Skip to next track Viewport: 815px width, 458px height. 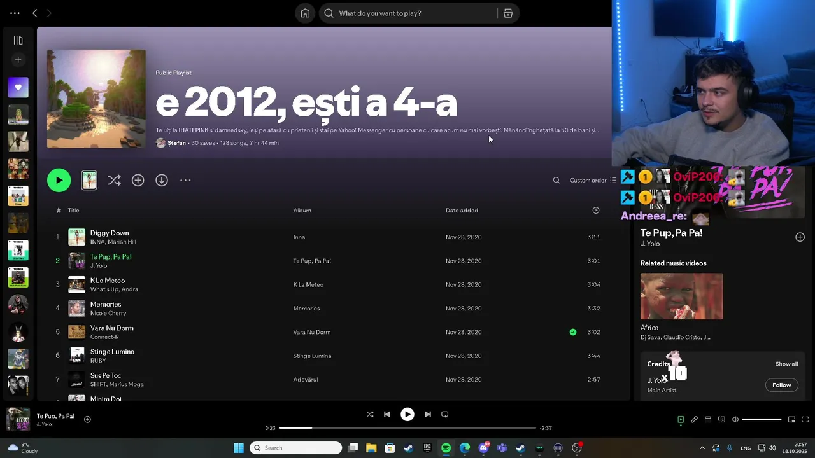[x=428, y=414]
